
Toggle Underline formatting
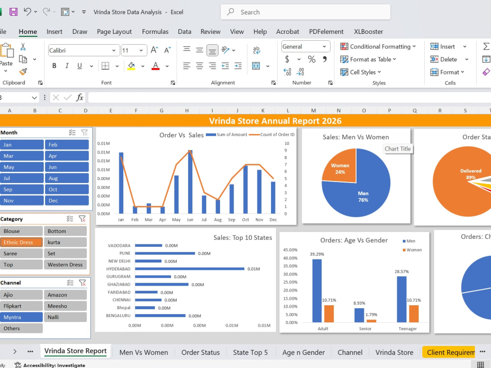[80, 66]
